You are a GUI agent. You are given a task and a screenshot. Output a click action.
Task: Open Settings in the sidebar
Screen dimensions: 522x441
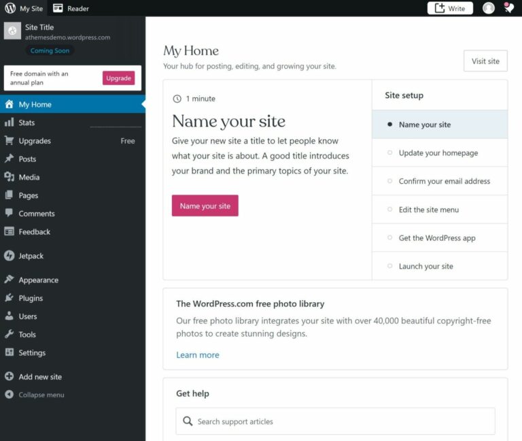coord(73,353)
